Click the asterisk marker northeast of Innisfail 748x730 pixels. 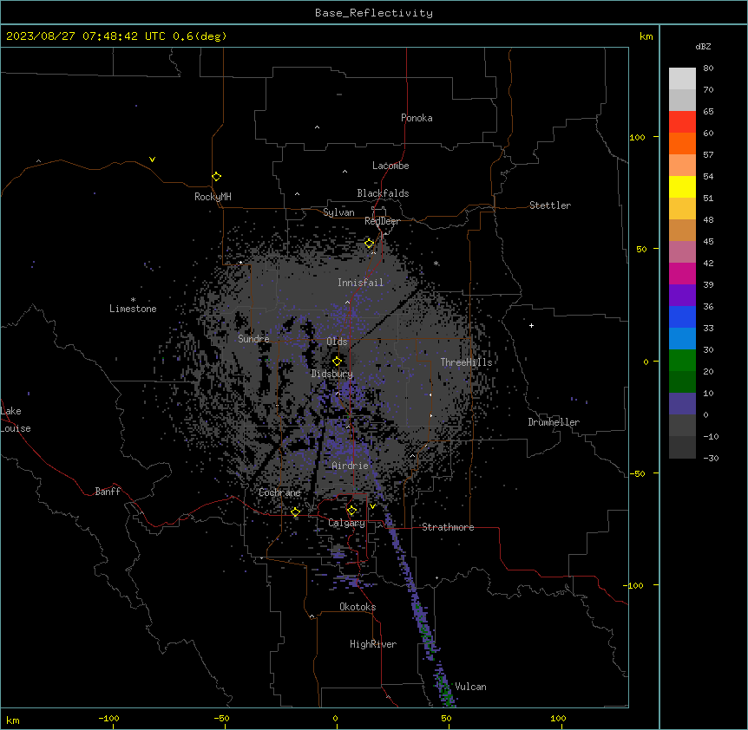click(x=436, y=264)
